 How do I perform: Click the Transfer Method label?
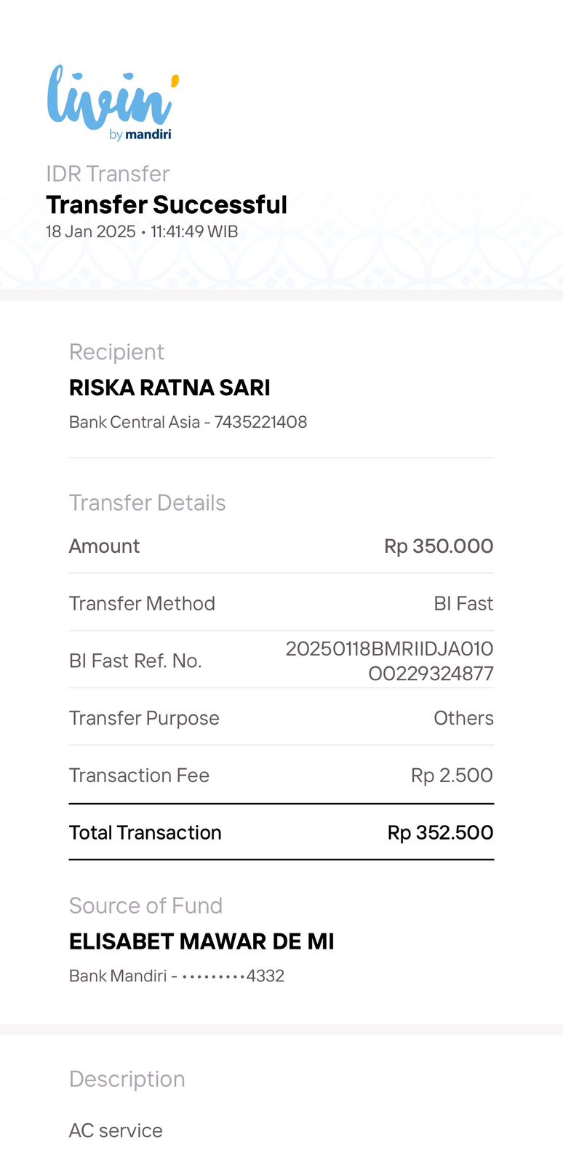142,604
